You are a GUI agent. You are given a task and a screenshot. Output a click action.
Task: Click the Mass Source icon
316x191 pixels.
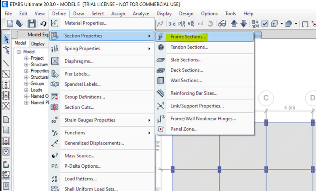point(55,156)
